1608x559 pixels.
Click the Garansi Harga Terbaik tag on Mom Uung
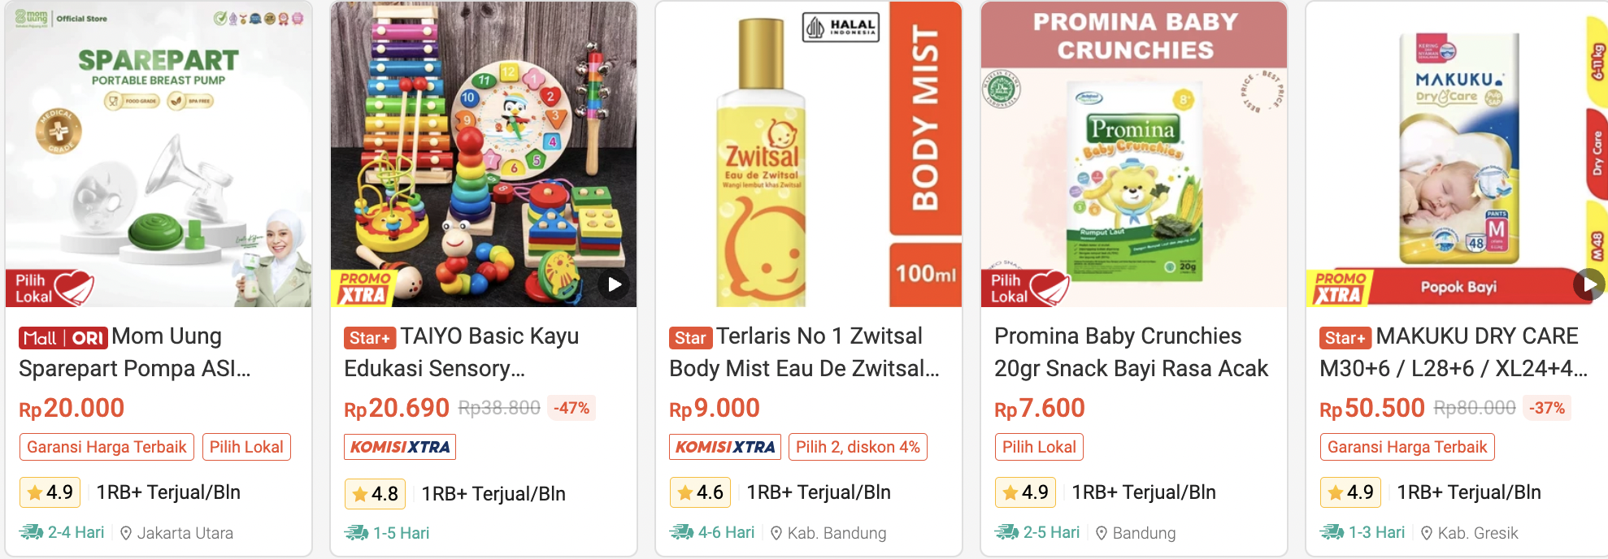(106, 447)
